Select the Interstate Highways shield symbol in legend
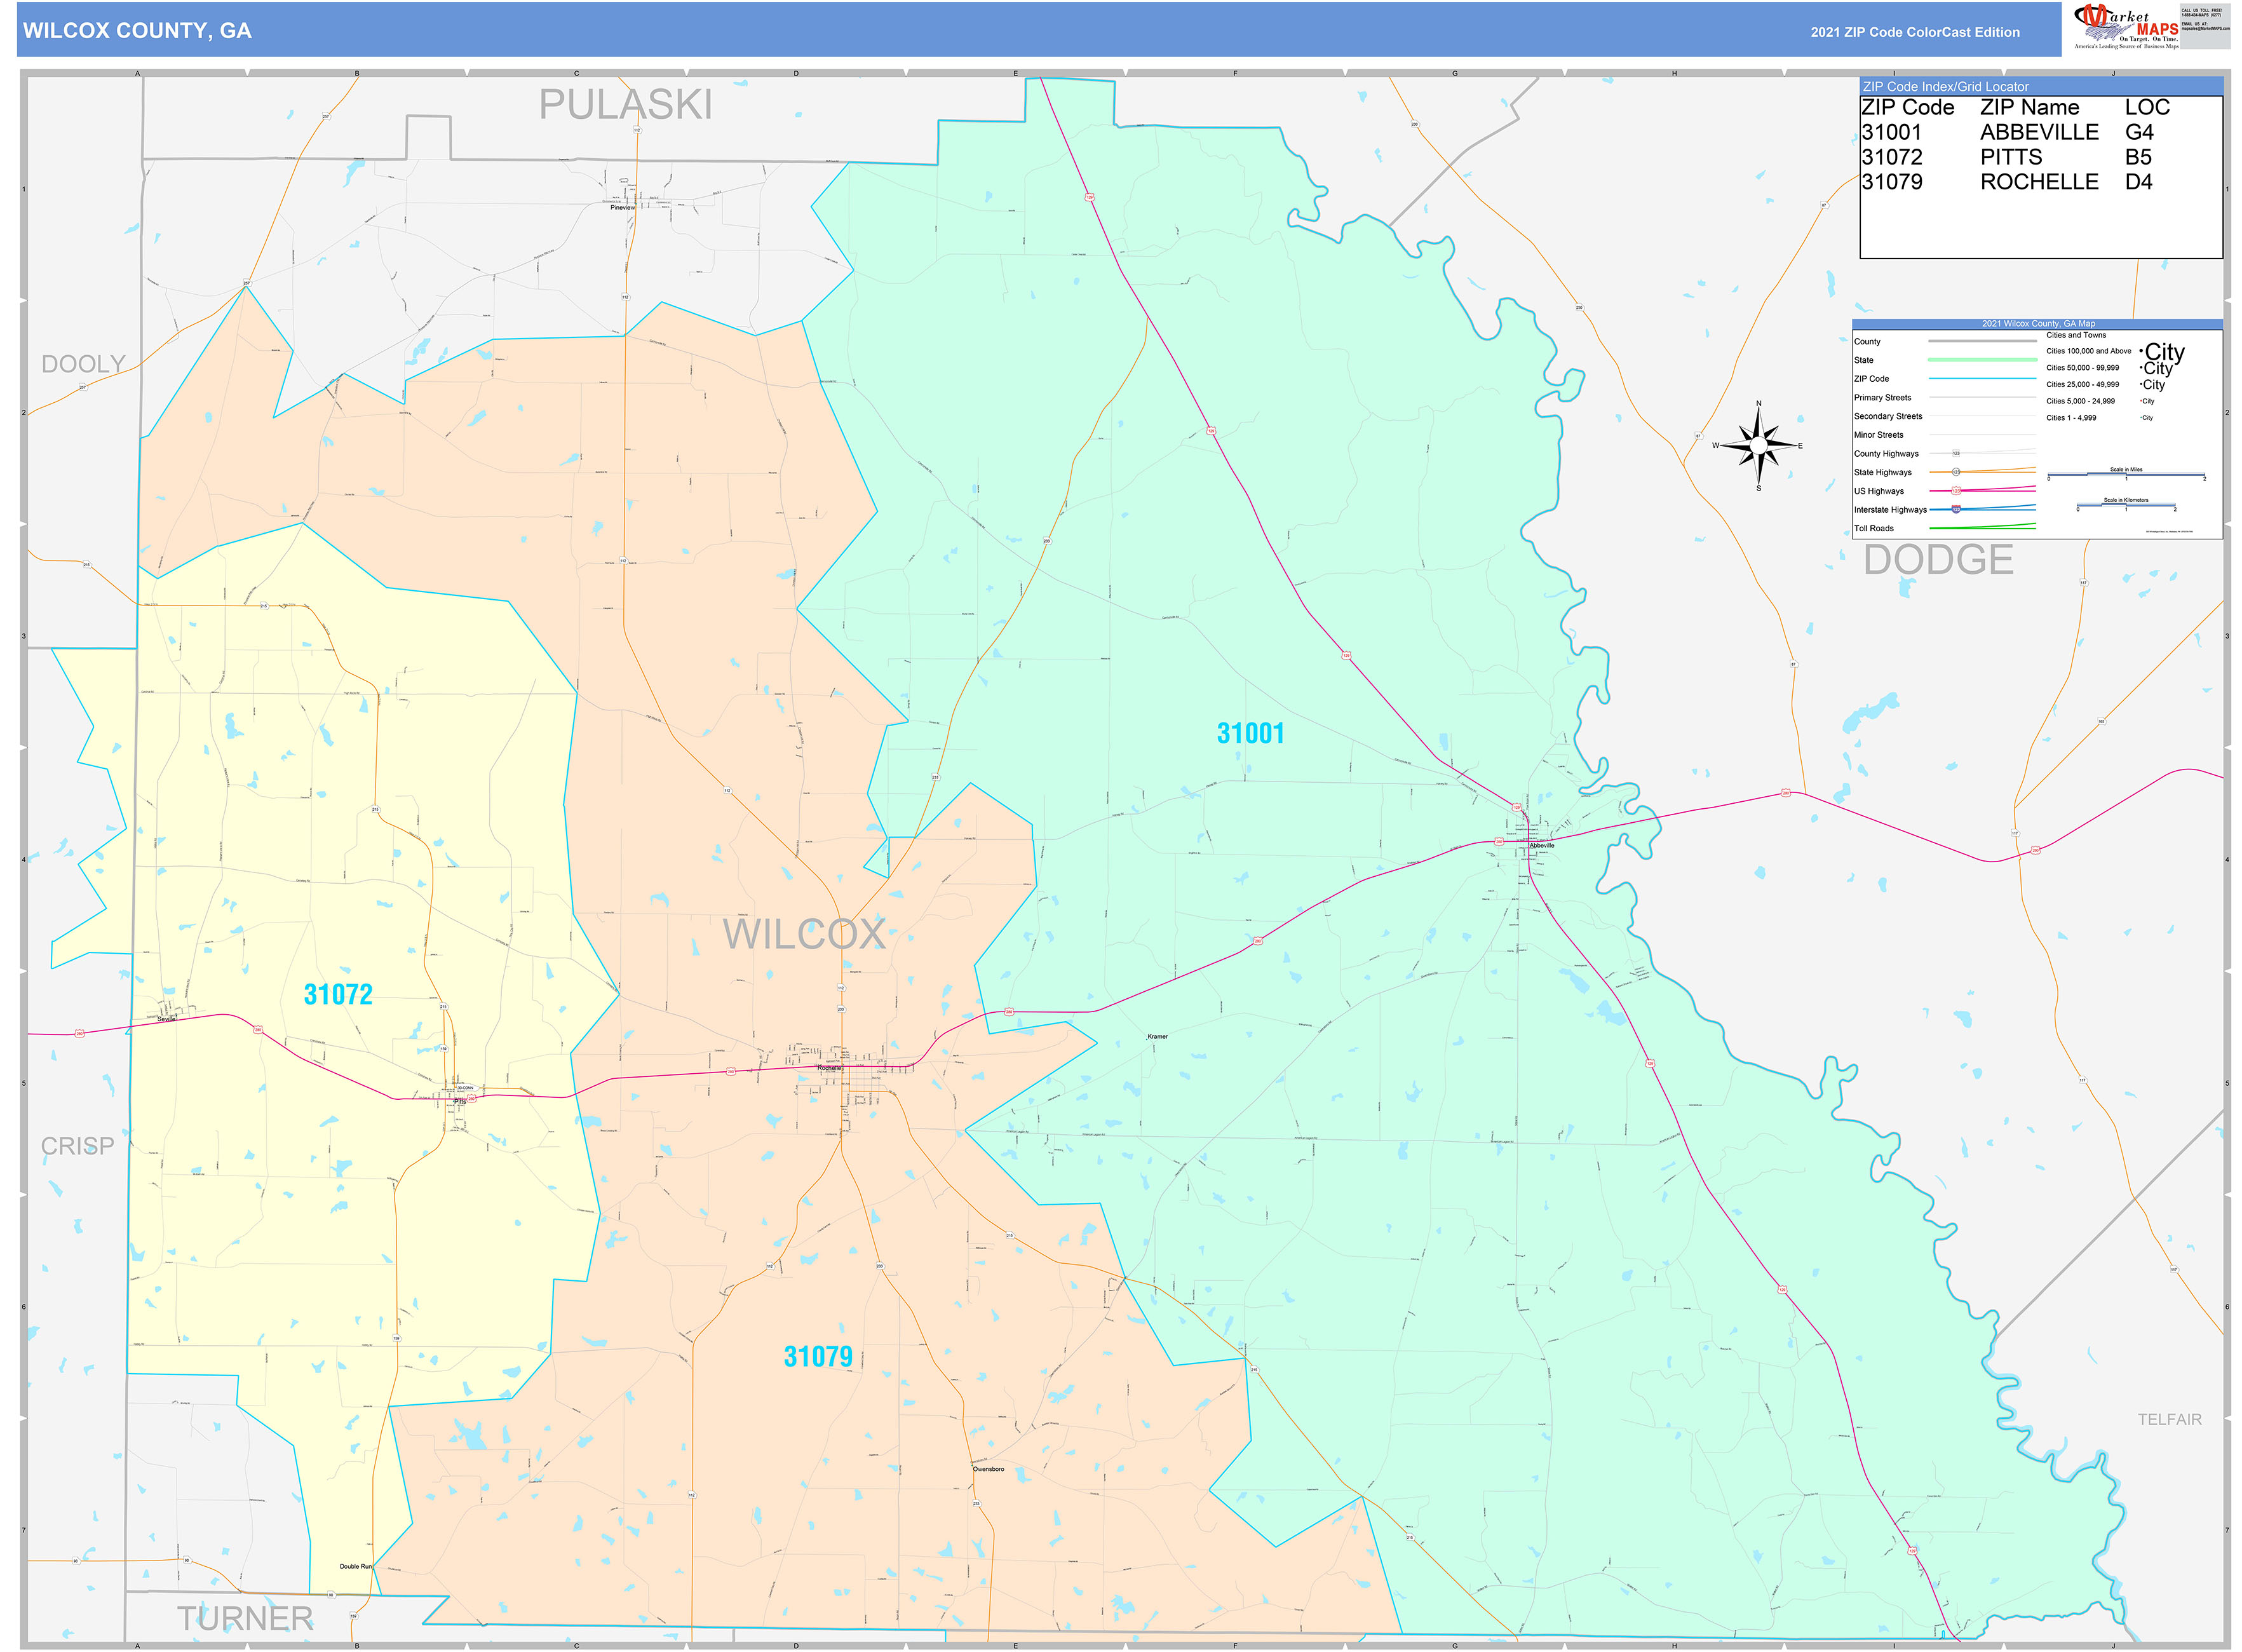The width and height of the screenshot is (2242, 1652). 1956,509
